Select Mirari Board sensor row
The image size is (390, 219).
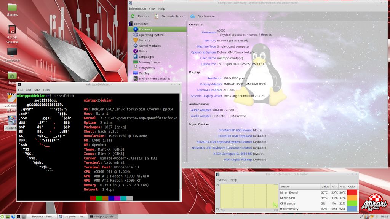tap(318, 192)
